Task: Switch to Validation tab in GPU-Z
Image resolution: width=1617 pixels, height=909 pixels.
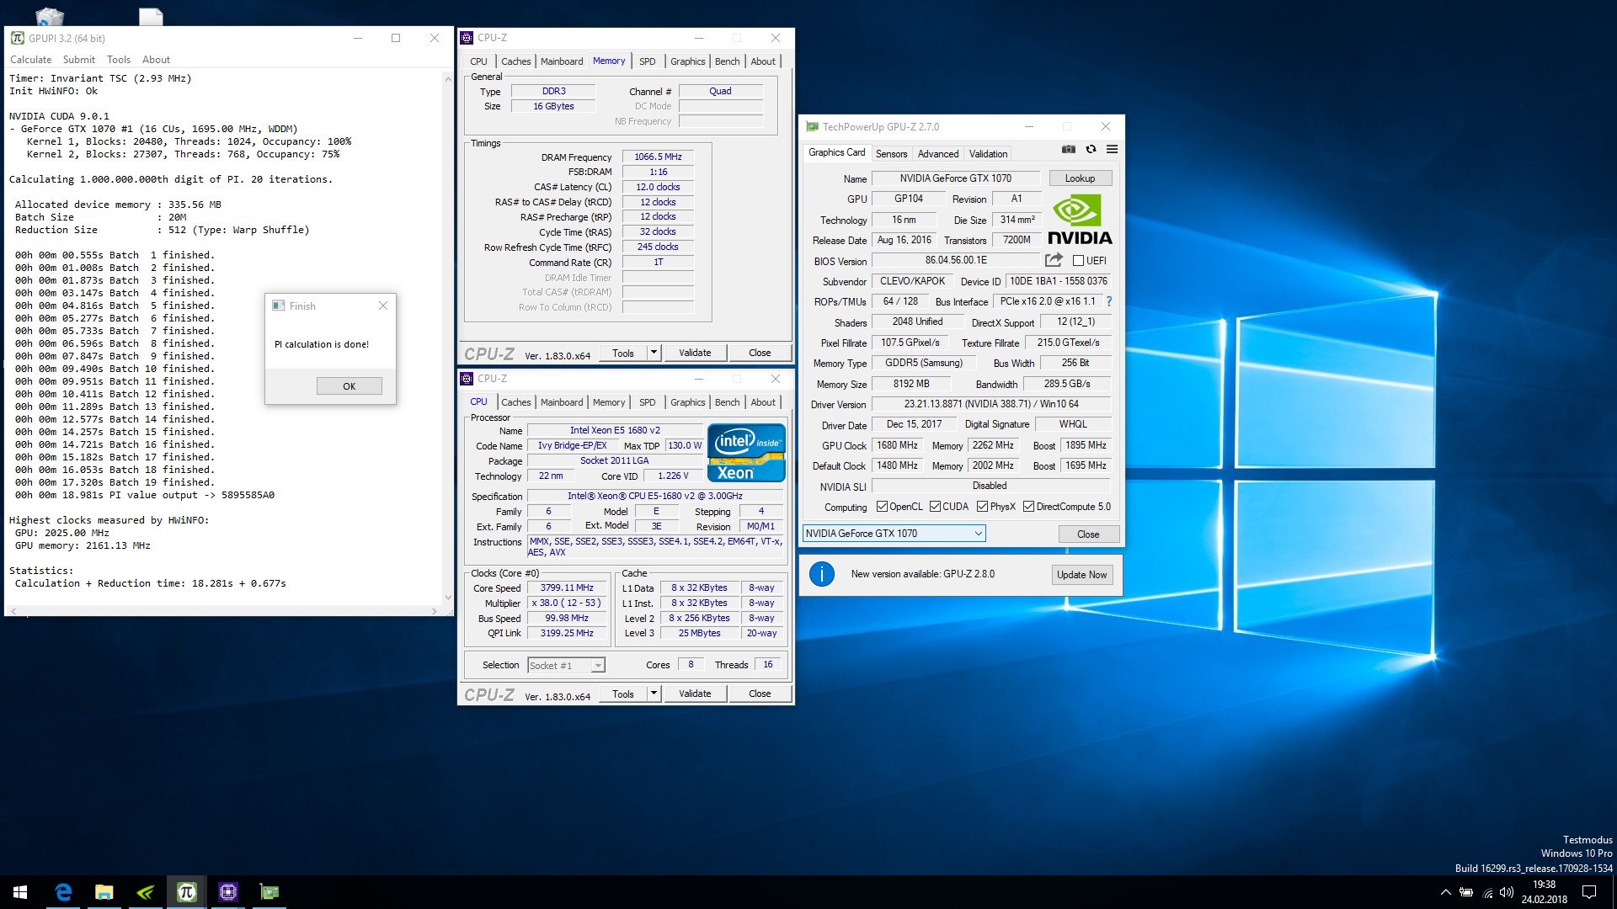Action: 988,154
